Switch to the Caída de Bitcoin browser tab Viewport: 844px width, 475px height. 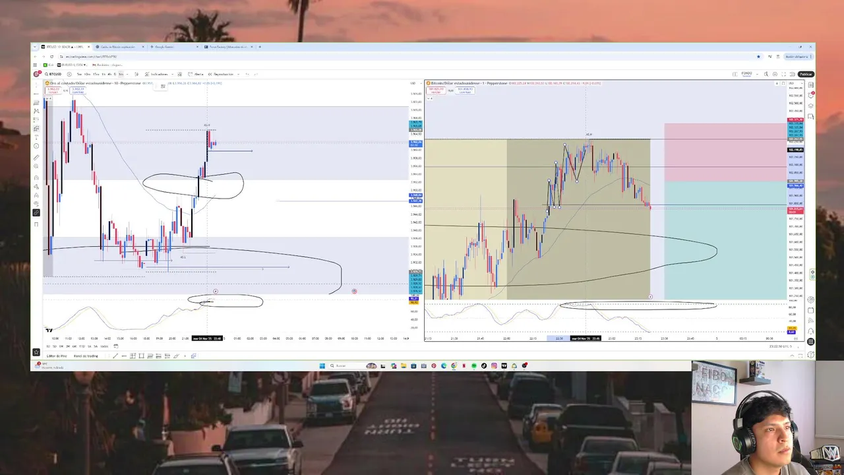click(x=119, y=47)
